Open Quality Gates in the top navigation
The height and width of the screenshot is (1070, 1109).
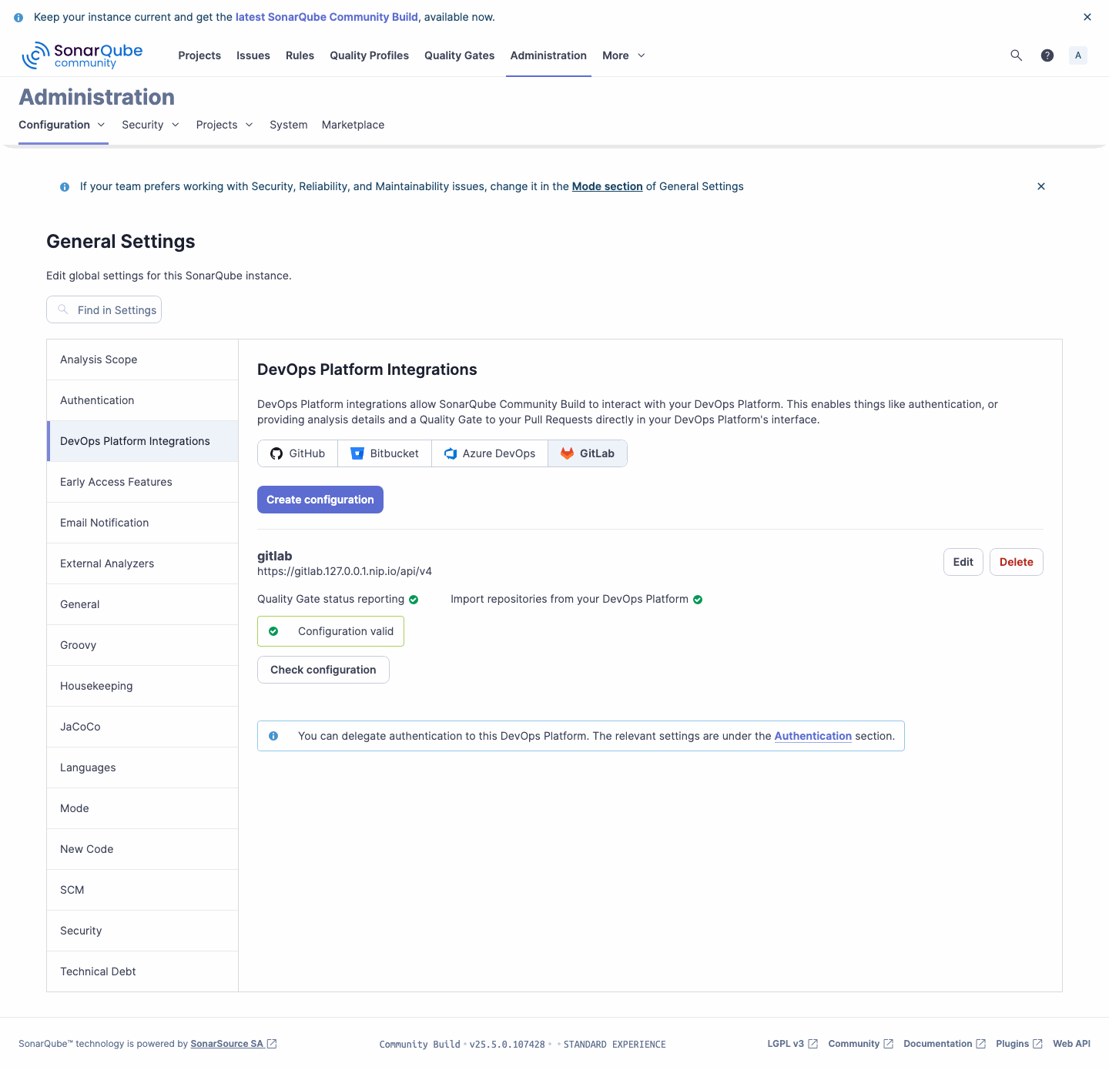pos(460,55)
